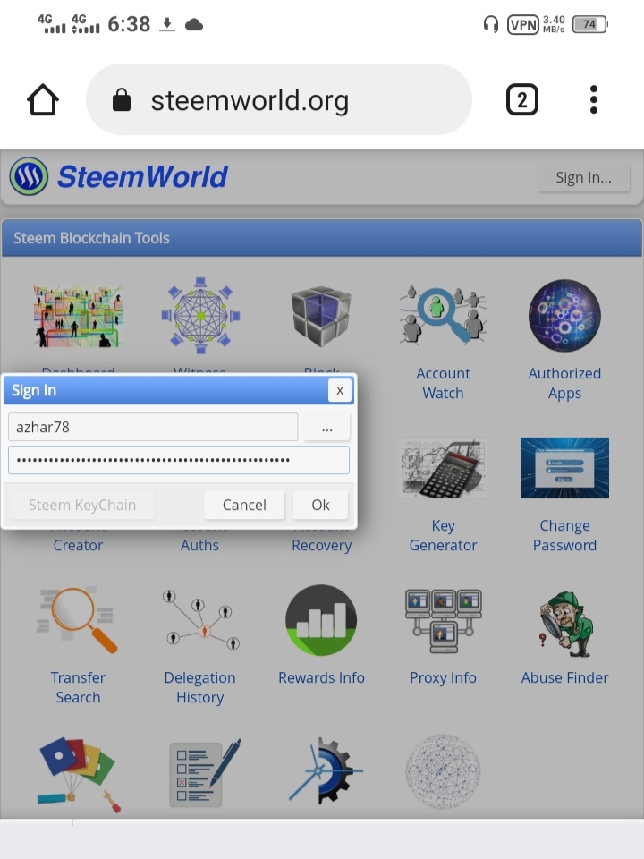Viewport: 644px width, 859px height.
Task: Tap the steemworld.org address bar
Action: pyautogui.click(x=279, y=99)
